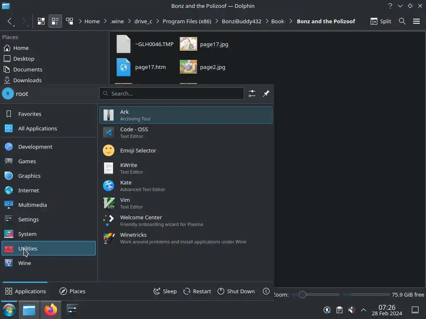
Task: Open Firefox from taskbar
Action: 50,310
